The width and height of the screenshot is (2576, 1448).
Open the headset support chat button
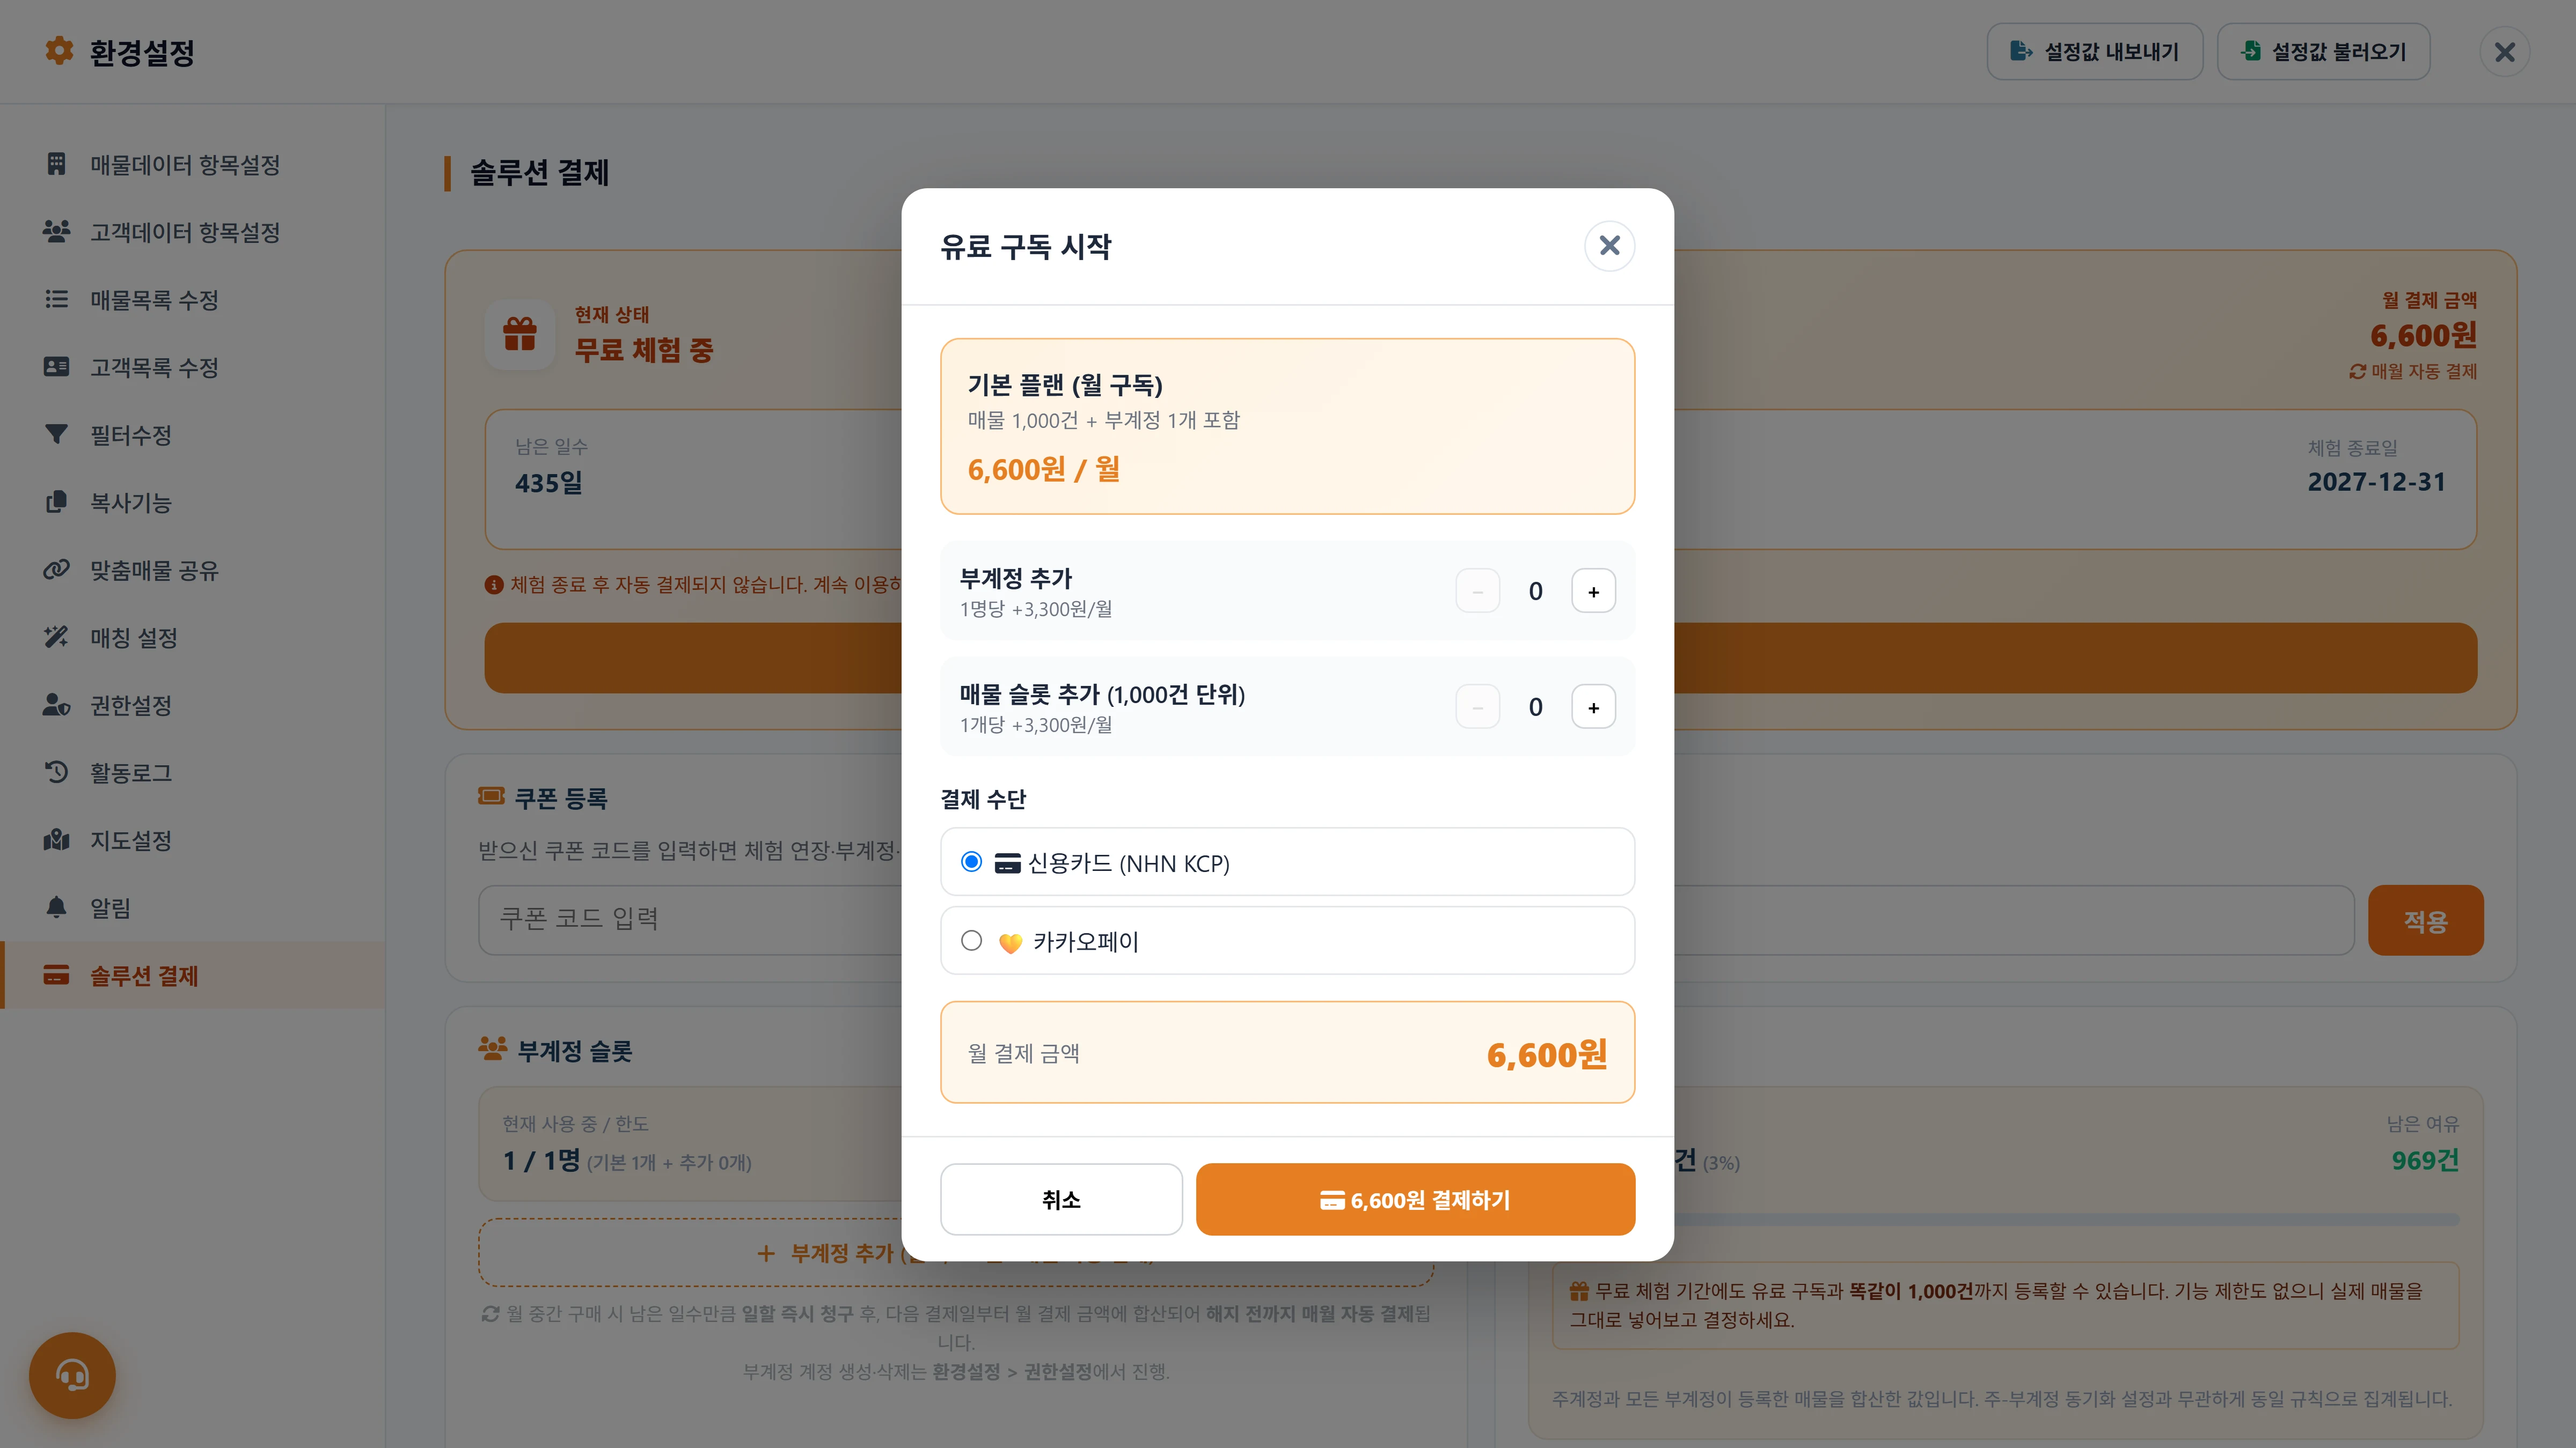tap(72, 1375)
